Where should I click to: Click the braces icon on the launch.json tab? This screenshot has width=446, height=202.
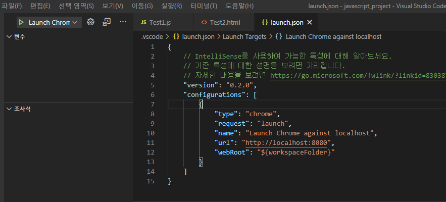(265, 23)
